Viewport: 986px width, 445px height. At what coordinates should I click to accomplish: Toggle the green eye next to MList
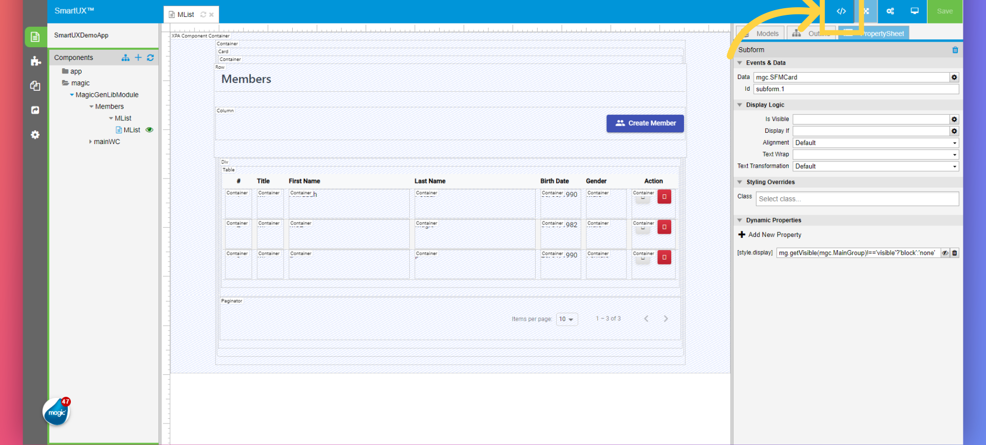(149, 130)
